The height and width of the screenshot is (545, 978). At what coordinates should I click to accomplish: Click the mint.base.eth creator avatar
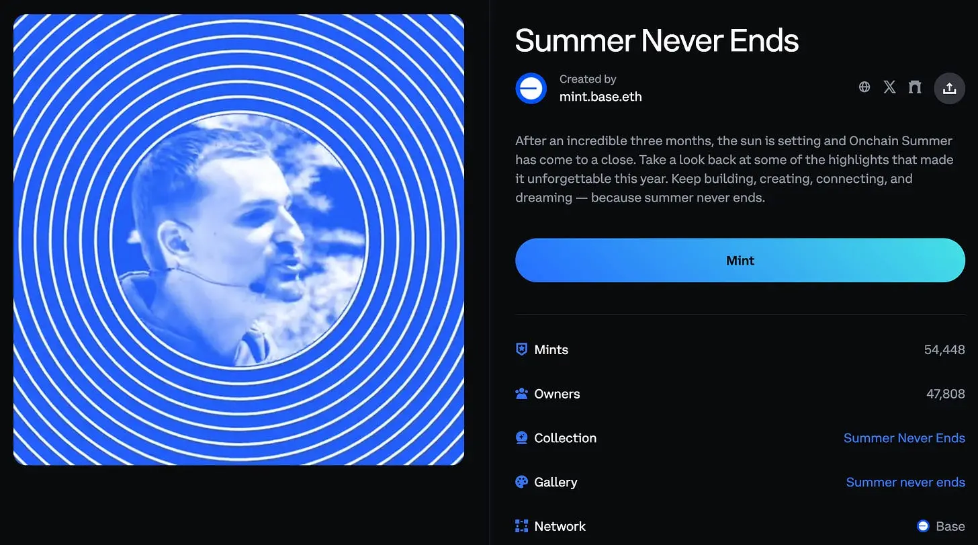coord(531,88)
